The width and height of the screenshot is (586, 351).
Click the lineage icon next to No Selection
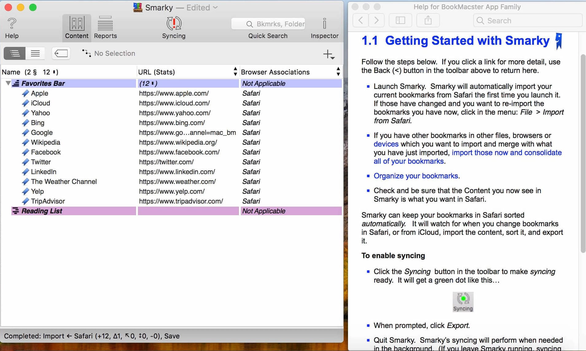[x=86, y=53]
